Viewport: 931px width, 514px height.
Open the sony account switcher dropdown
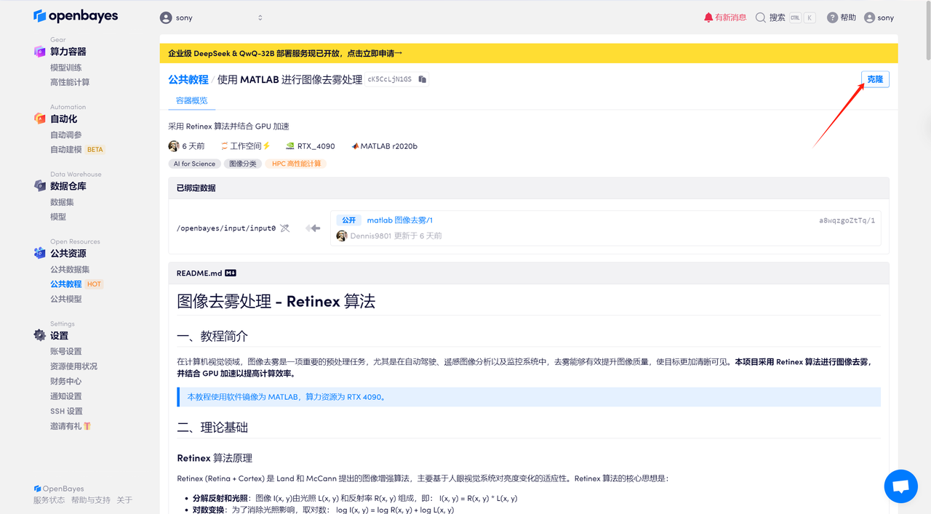(x=211, y=17)
